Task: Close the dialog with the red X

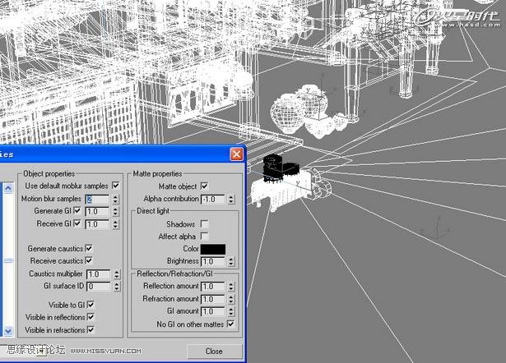Action: coord(236,154)
